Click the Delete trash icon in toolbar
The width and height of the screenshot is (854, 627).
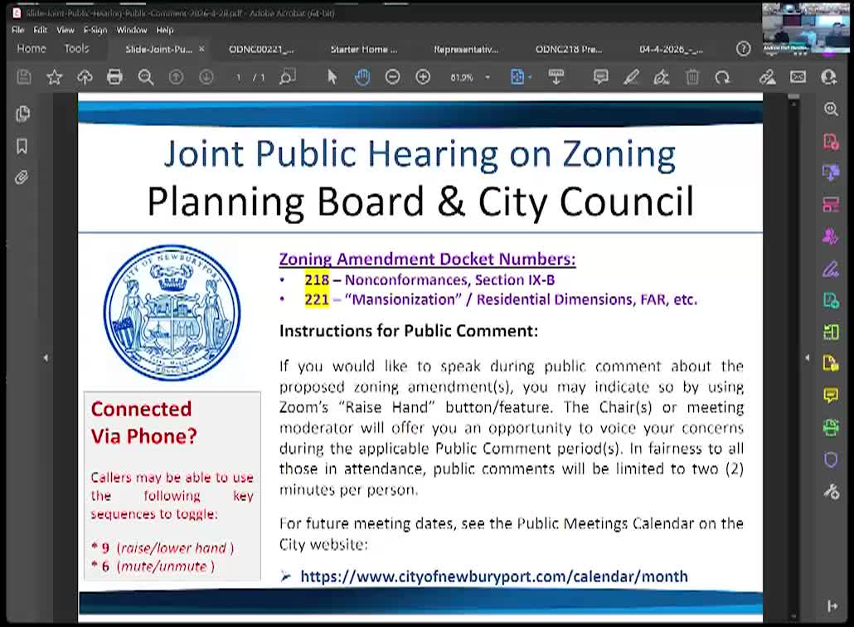coord(692,77)
